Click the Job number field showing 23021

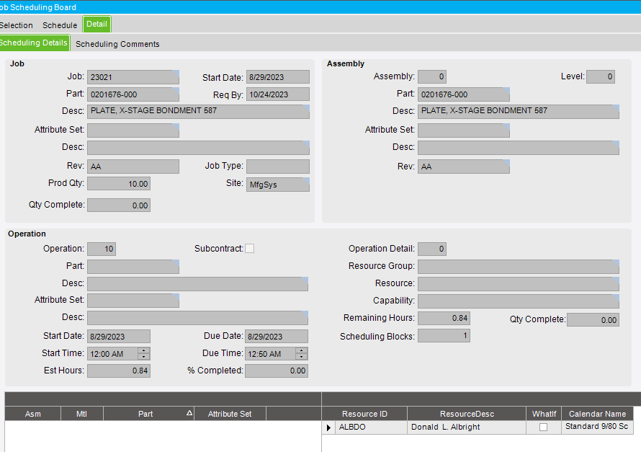coord(133,77)
